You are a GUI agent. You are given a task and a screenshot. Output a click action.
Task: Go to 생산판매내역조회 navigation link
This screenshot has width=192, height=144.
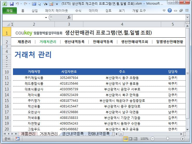(135, 42)
